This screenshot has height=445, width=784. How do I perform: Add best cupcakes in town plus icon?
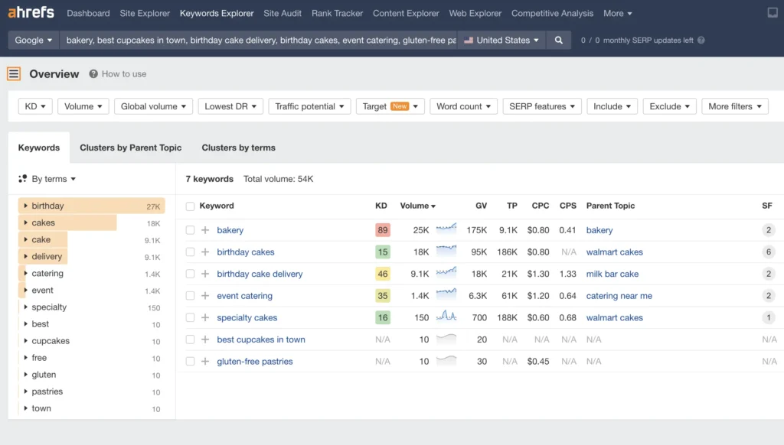click(205, 339)
